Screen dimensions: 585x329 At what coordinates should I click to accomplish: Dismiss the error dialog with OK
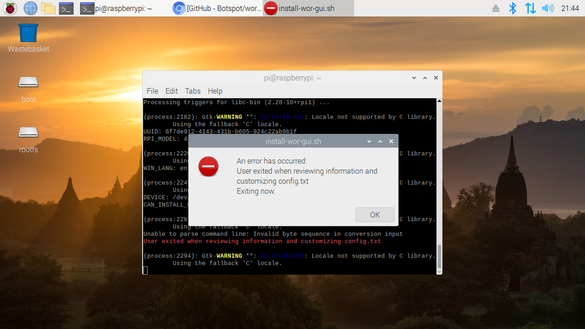click(375, 215)
